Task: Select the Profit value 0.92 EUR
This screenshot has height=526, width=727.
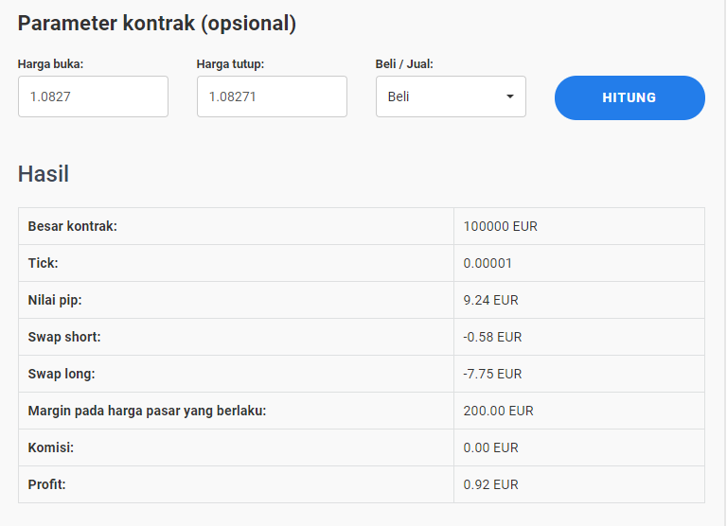Action: tap(490, 484)
